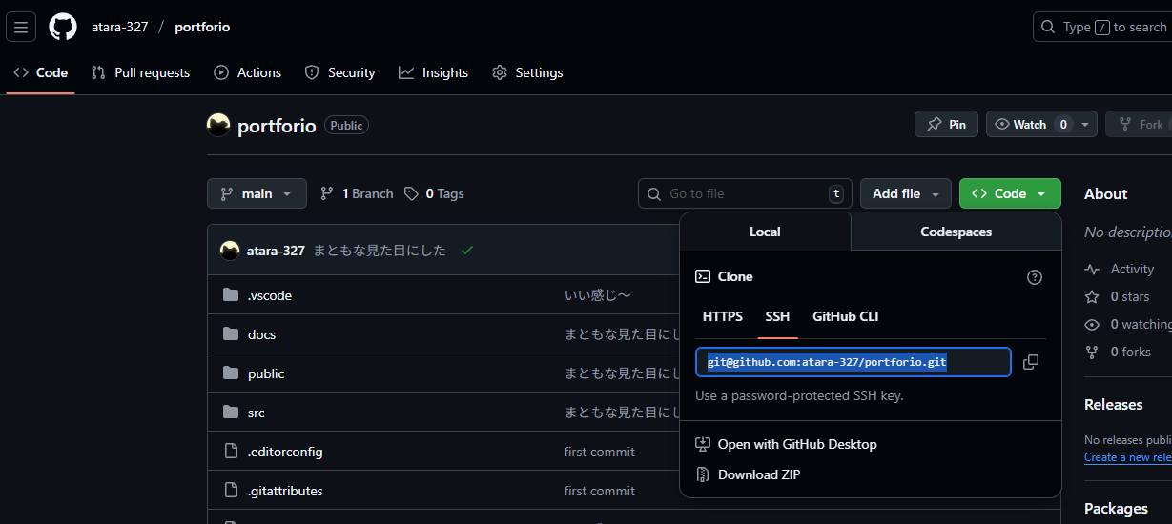Open the main branch selector dropdown
The image size is (1172, 524).
[x=257, y=193]
